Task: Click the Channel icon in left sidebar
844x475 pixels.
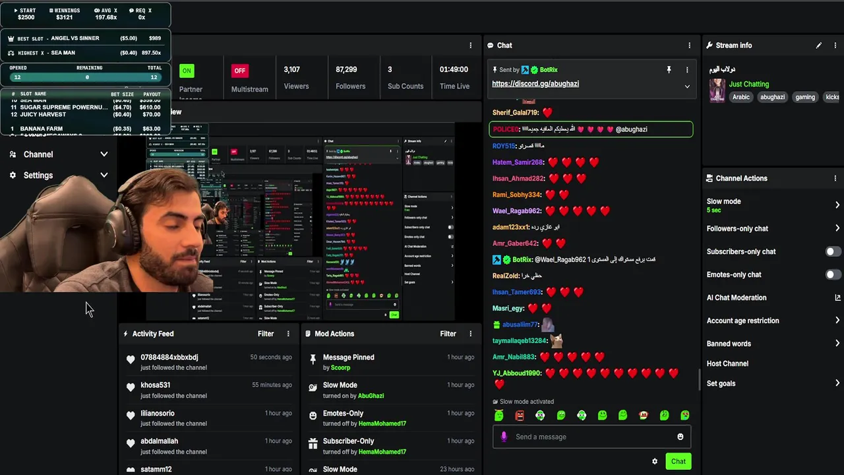Action: click(x=13, y=154)
